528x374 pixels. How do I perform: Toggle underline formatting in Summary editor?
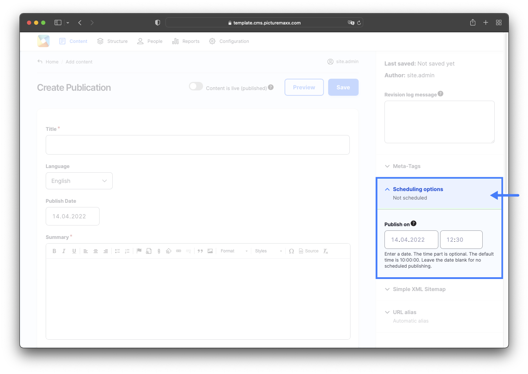(x=74, y=251)
